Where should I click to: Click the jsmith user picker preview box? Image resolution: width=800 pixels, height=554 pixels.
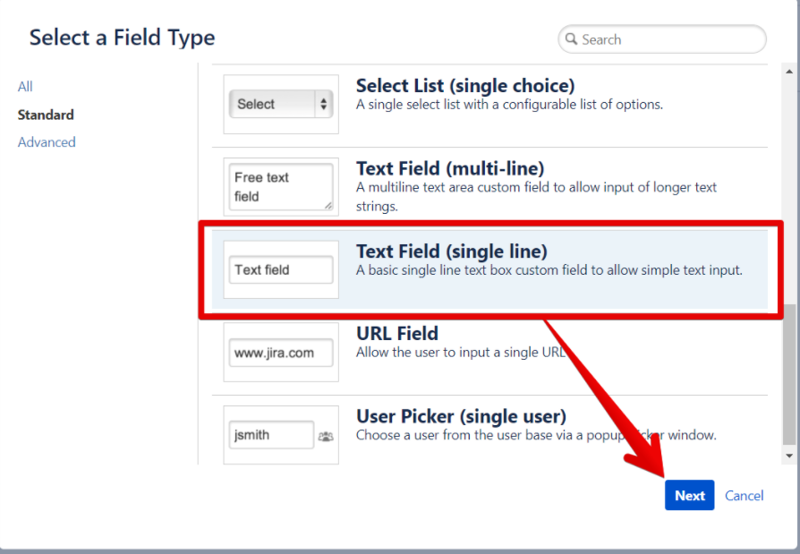[273, 435]
